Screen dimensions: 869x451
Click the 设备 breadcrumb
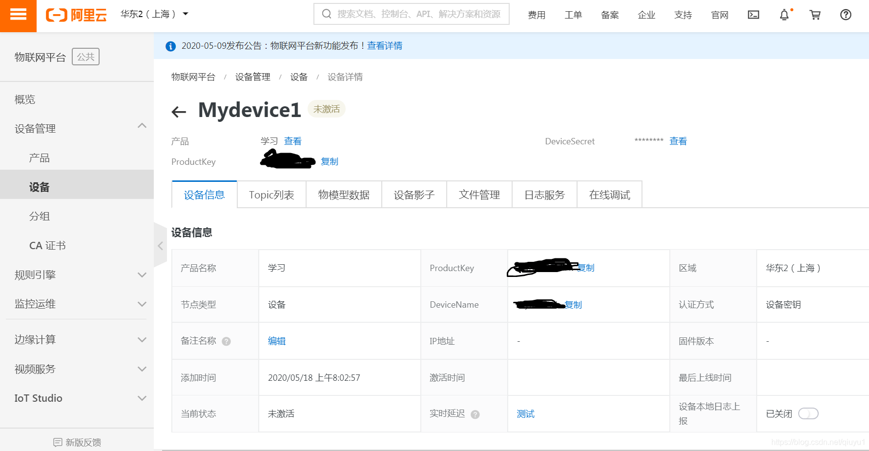point(299,77)
